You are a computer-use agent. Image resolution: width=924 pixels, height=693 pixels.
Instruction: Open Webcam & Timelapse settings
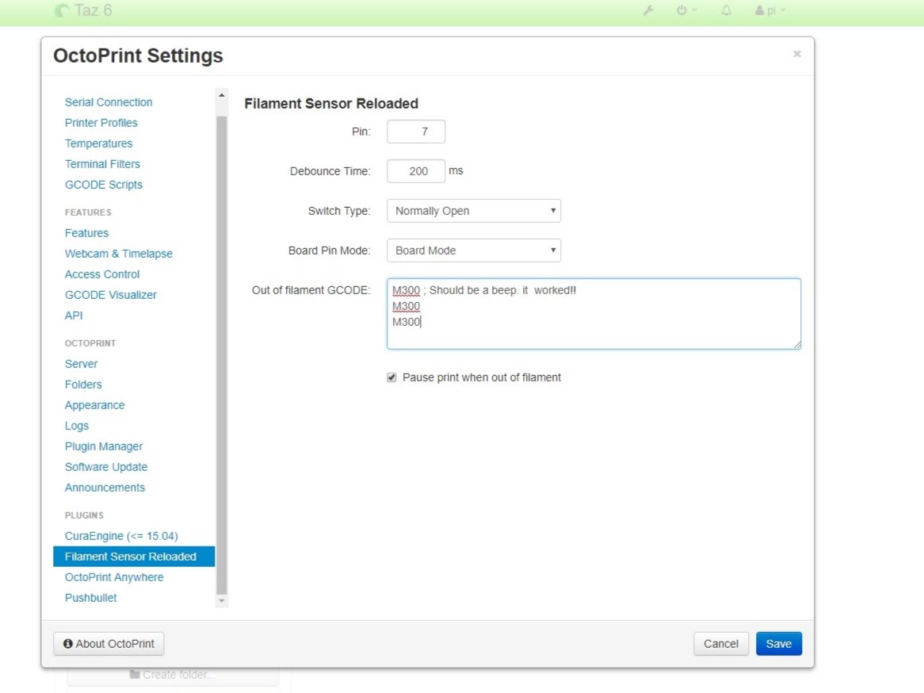[x=118, y=254]
